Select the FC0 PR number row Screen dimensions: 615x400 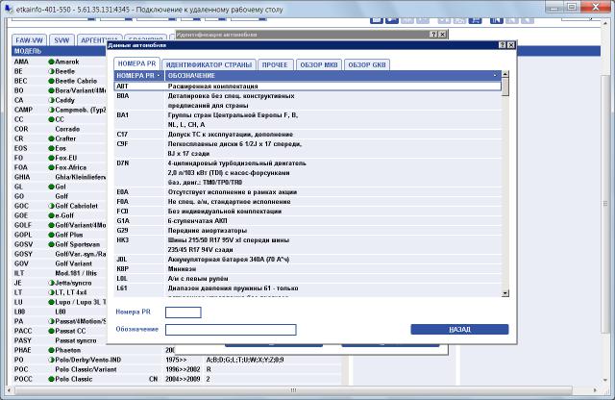[x=307, y=212]
